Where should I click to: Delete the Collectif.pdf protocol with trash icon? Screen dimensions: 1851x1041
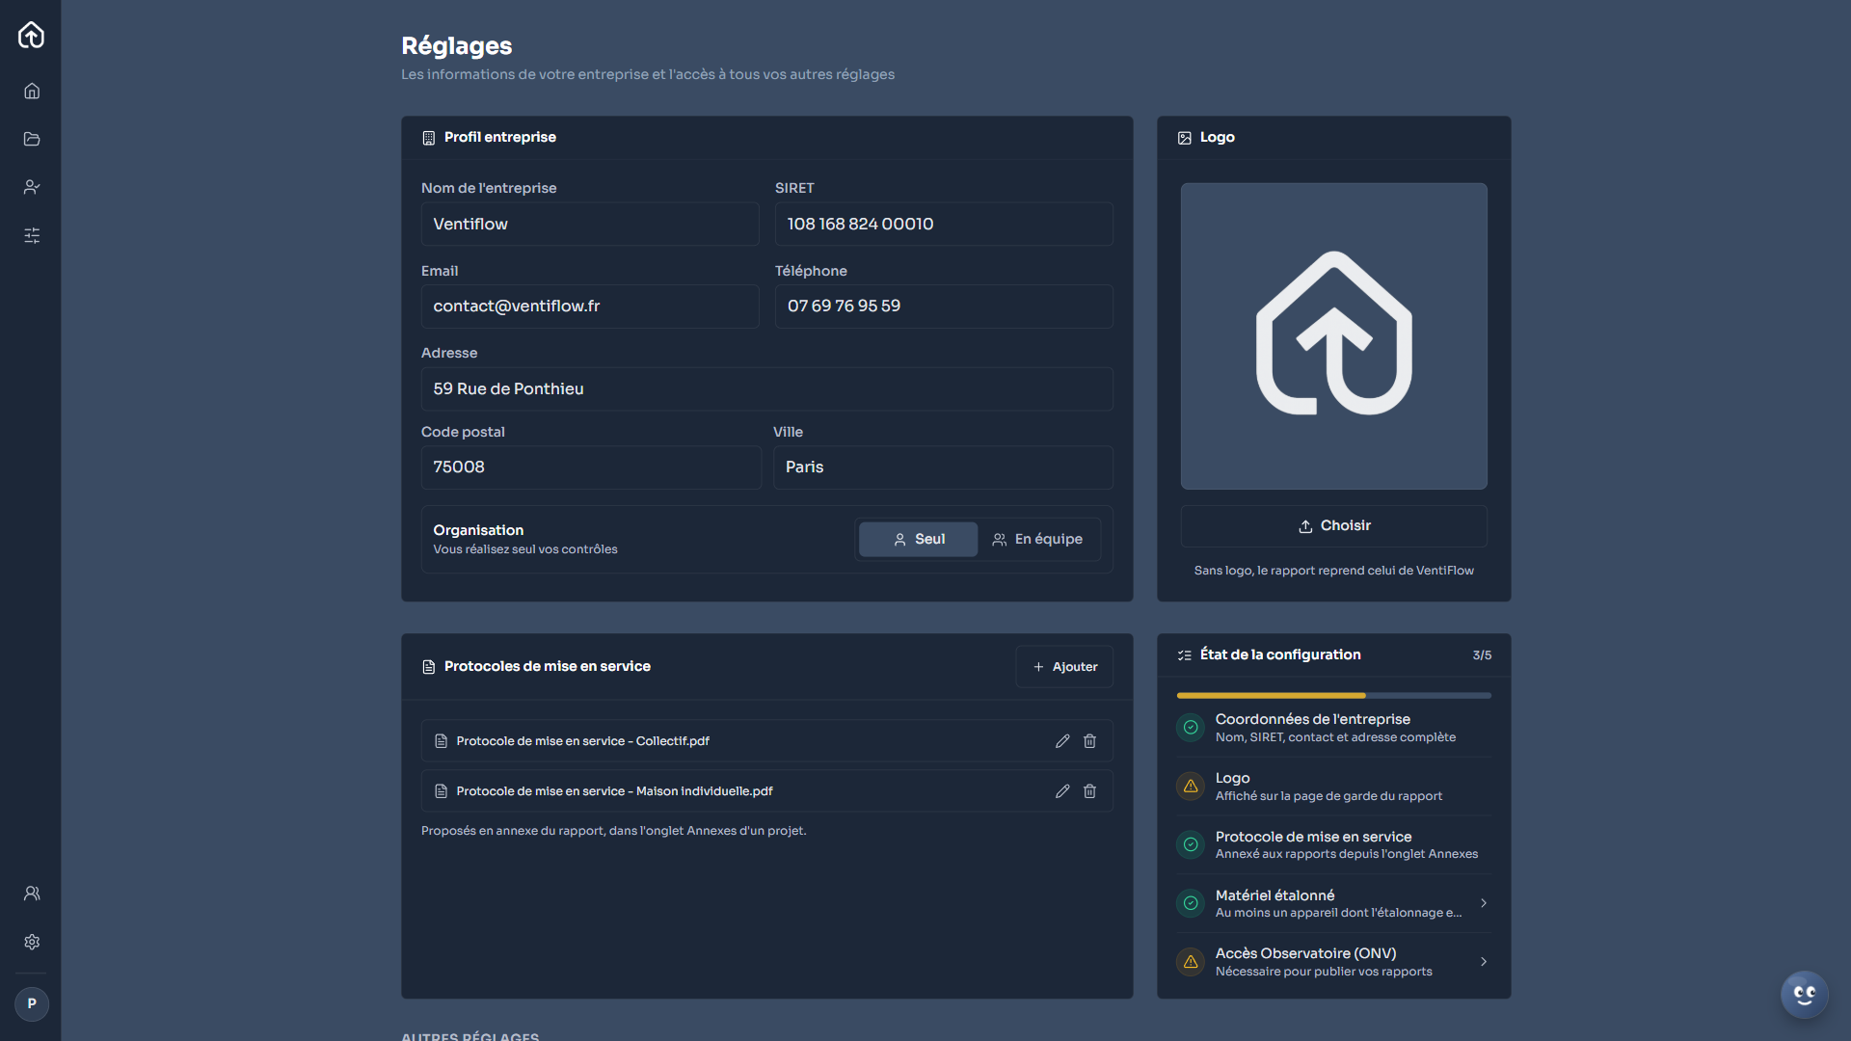click(1089, 741)
